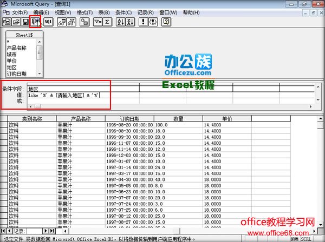Open the SQL view button

tap(48, 22)
